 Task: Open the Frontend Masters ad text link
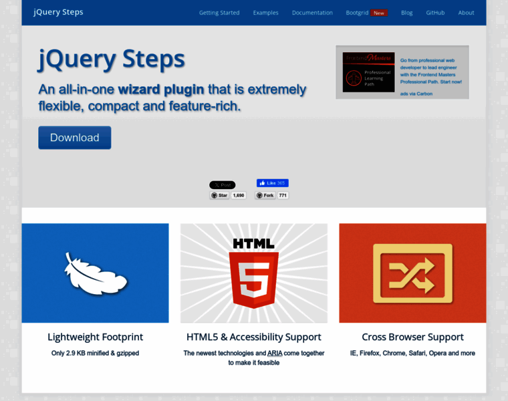point(431,71)
